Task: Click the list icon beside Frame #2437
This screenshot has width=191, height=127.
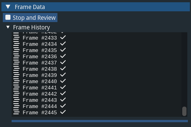Action: (16, 63)
